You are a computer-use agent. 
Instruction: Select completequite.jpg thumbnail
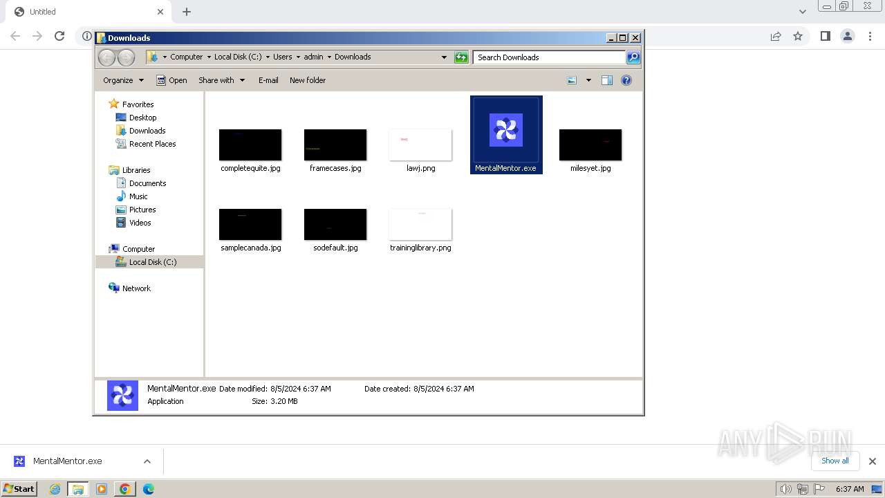[250, 145]
